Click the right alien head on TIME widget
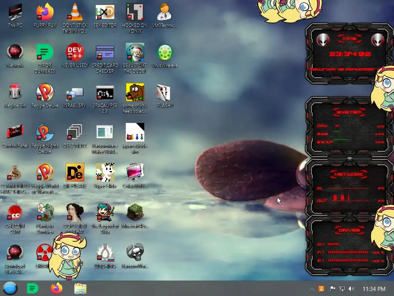 pos(378,40)
